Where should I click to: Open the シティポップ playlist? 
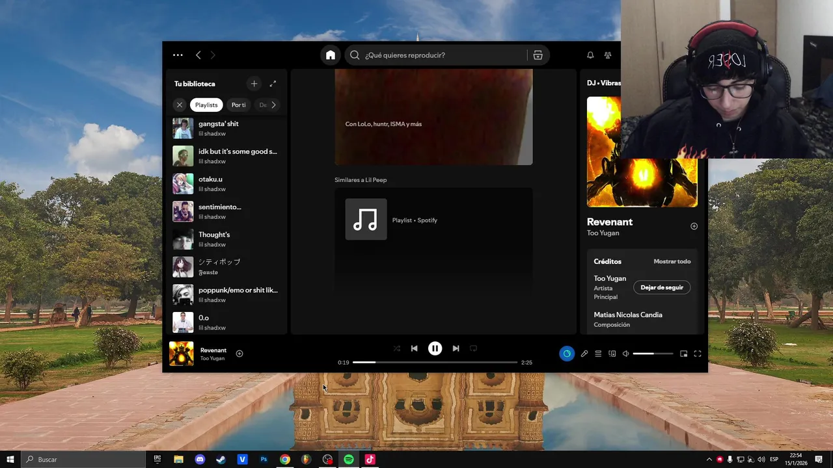pos(226,266)
